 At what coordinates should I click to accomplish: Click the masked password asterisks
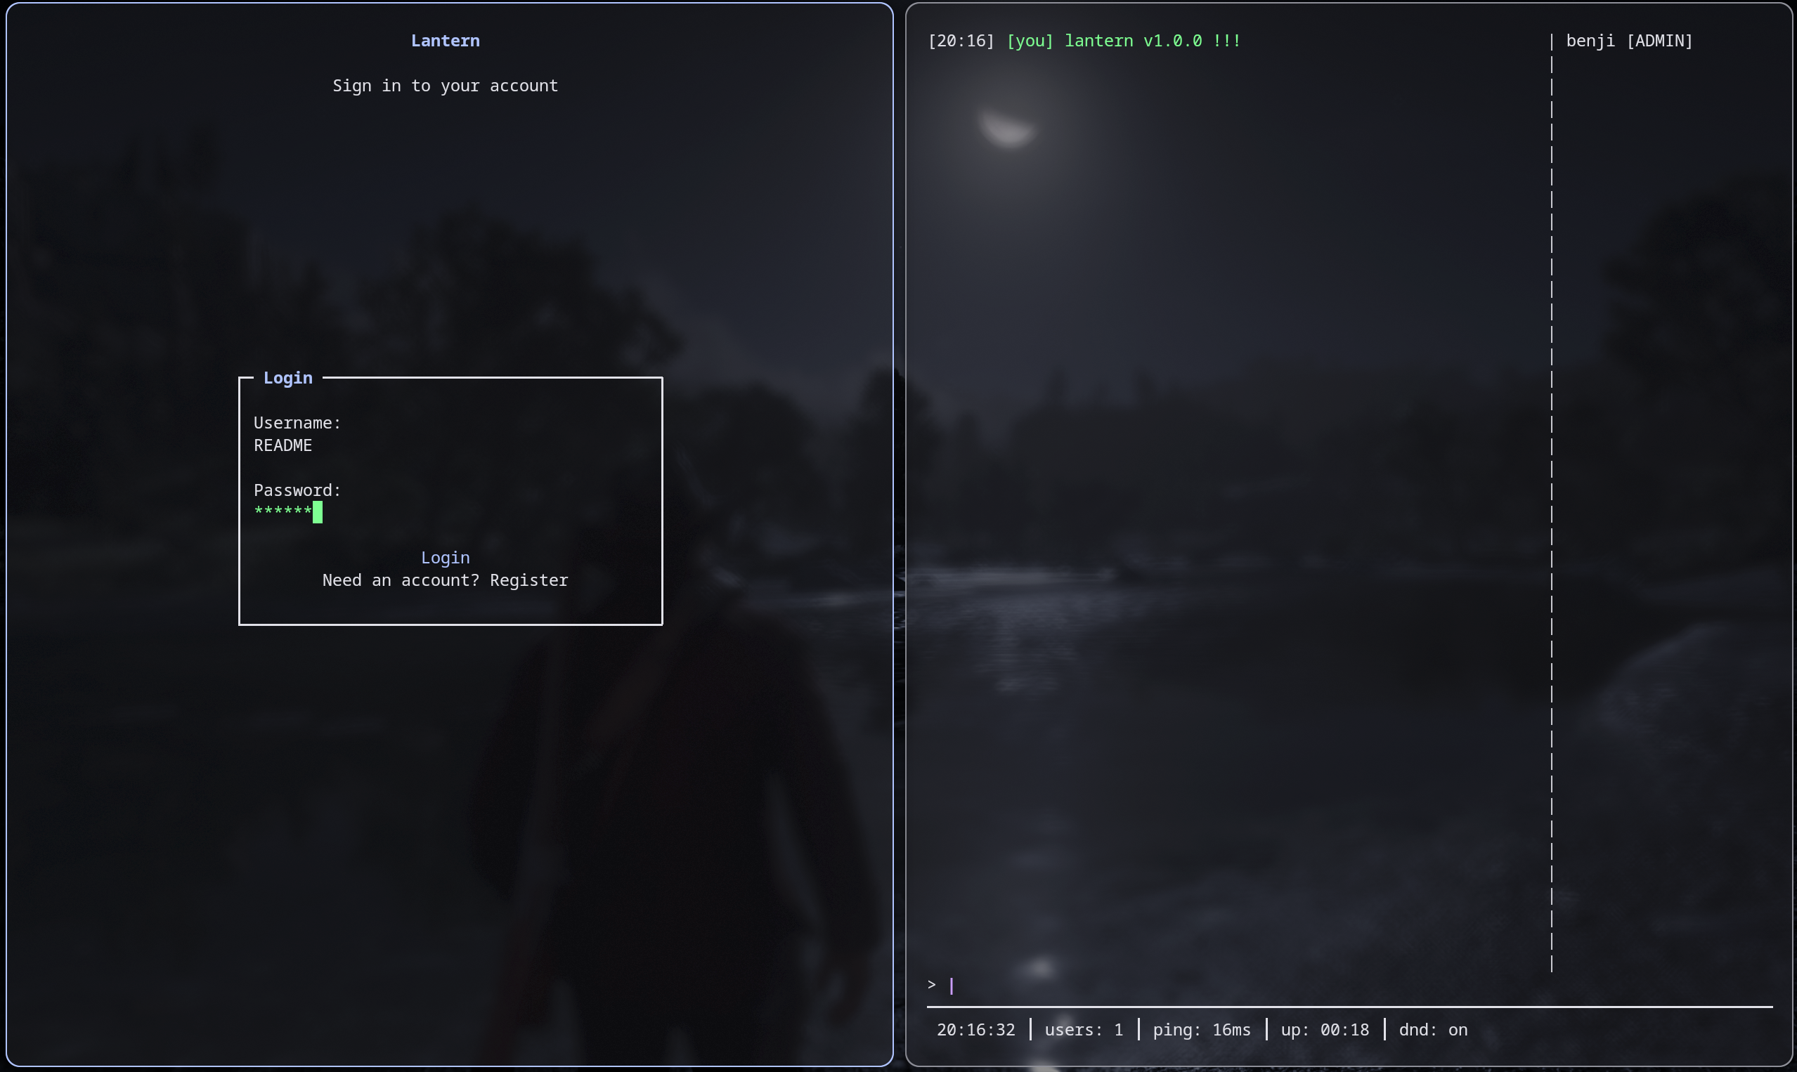point(283,511)
